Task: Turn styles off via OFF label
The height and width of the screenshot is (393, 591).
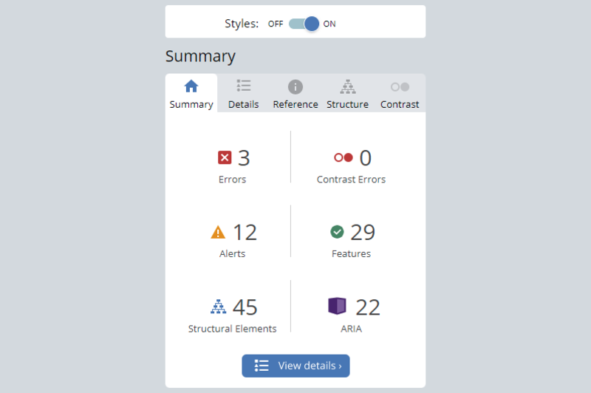Action: coord(276,24)
